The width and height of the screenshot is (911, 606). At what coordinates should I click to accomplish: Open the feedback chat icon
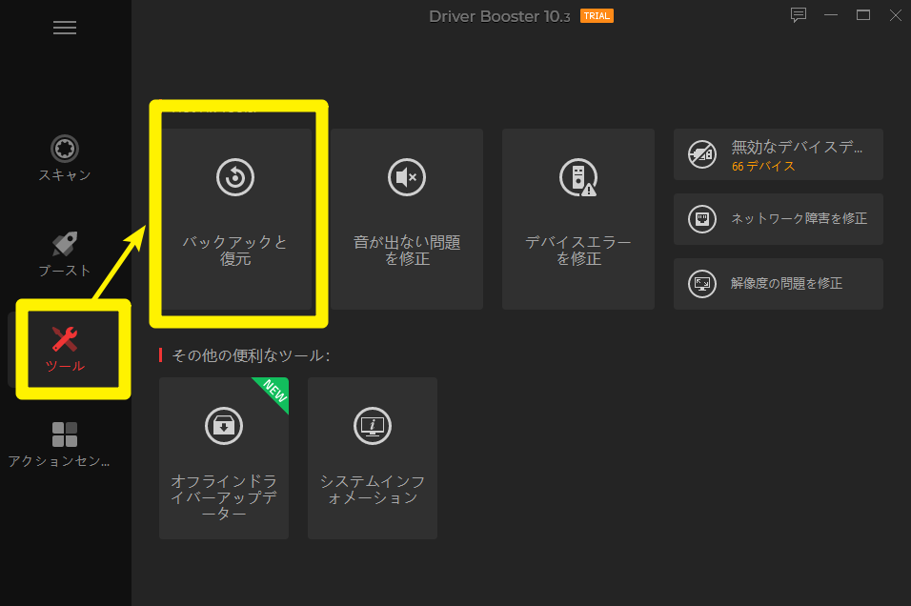click(799, 15)
